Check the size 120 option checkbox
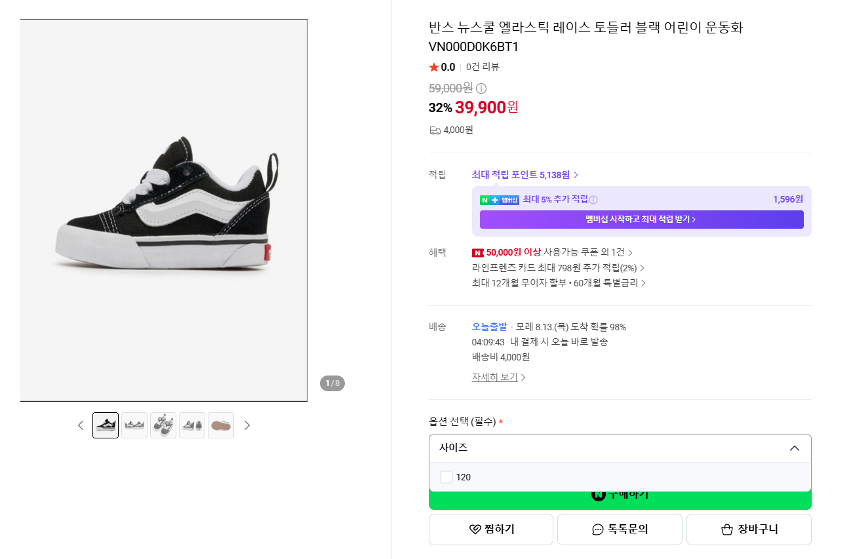853x559 pixels. tap(446, 477)
